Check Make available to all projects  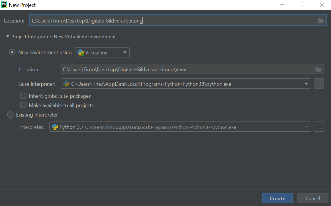click(x=23, y=105)
